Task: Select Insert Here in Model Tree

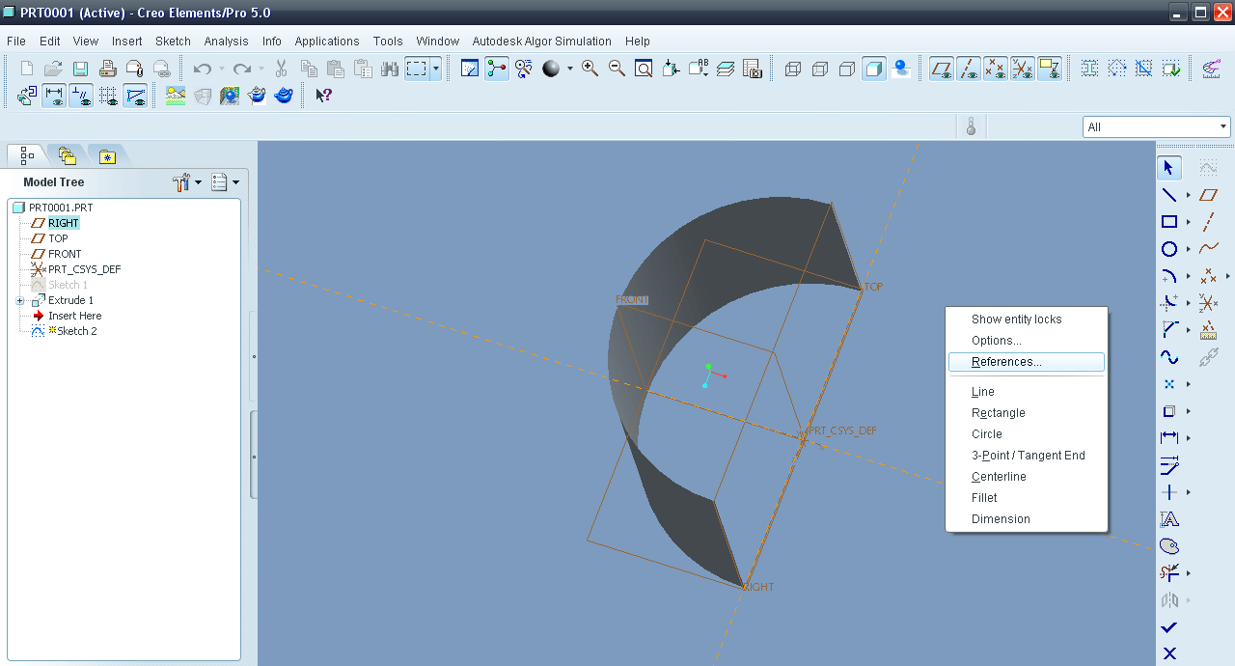Action: (75, 316)
